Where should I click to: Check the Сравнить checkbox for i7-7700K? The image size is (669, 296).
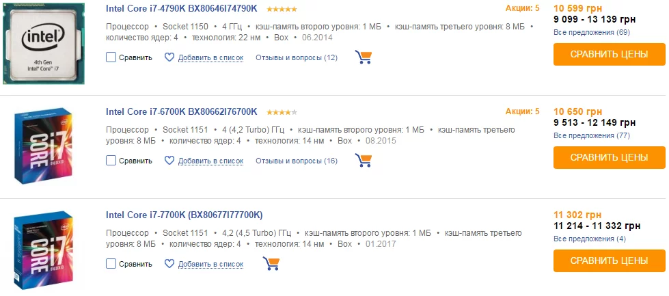(111, 263)
